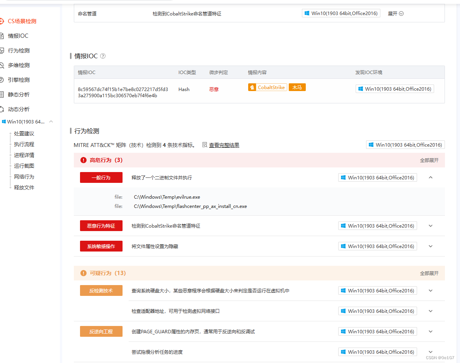
Task: Click the Win10 tag in 将文件属性设置为隐藏 row
Action: pyautogui.click(x=378, y=246)
